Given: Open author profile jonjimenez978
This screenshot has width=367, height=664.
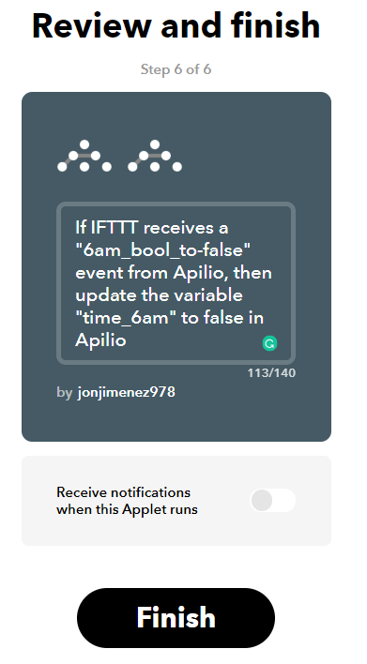Looking at the screenshot, I should (127, 392).
